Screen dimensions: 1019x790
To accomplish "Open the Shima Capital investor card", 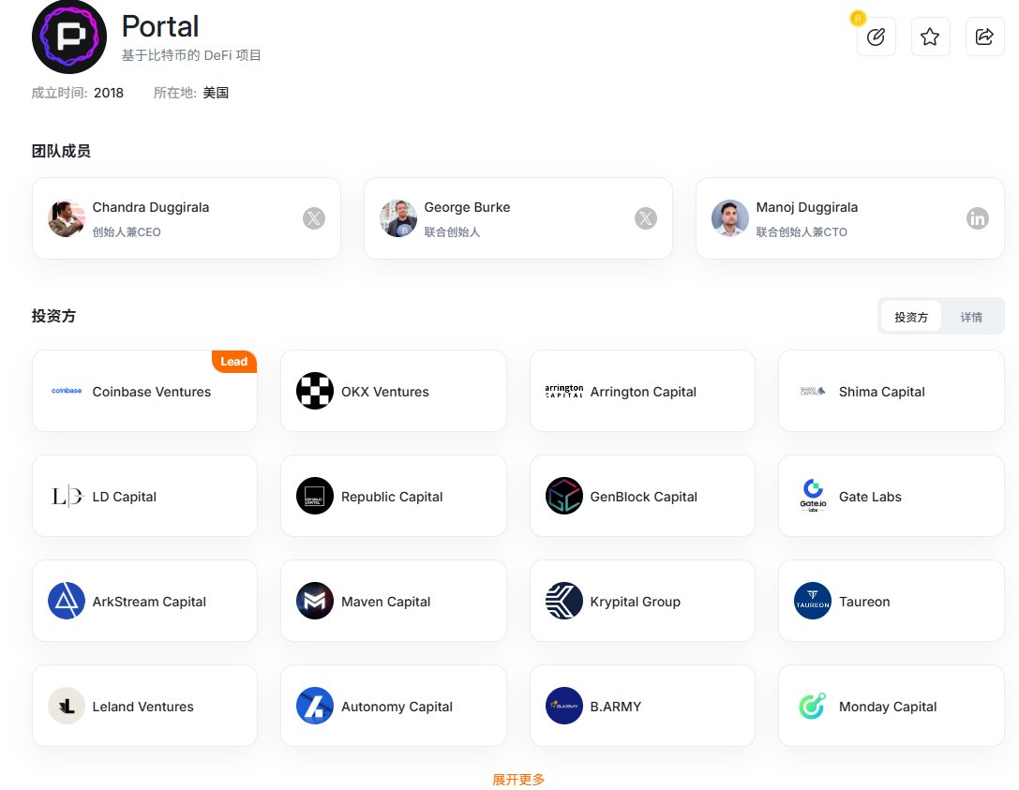I will pos(891,392).
